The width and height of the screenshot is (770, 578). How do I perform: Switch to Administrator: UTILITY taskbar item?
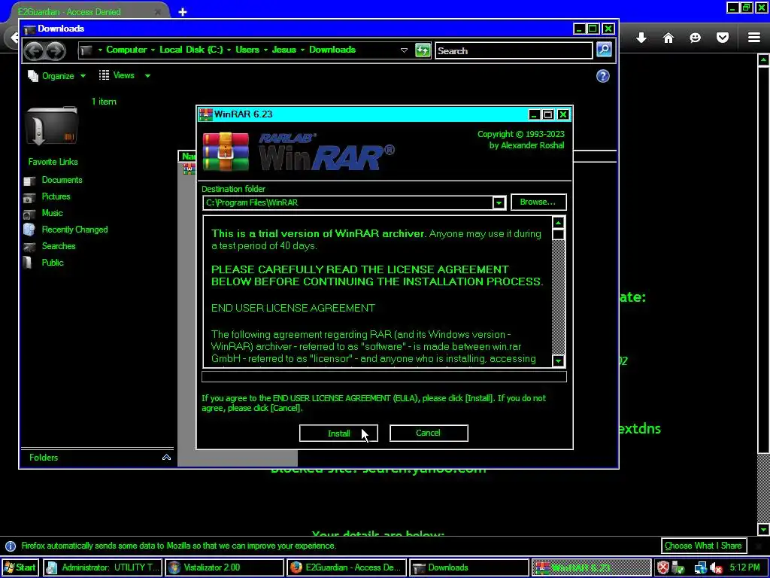point(102,567)
